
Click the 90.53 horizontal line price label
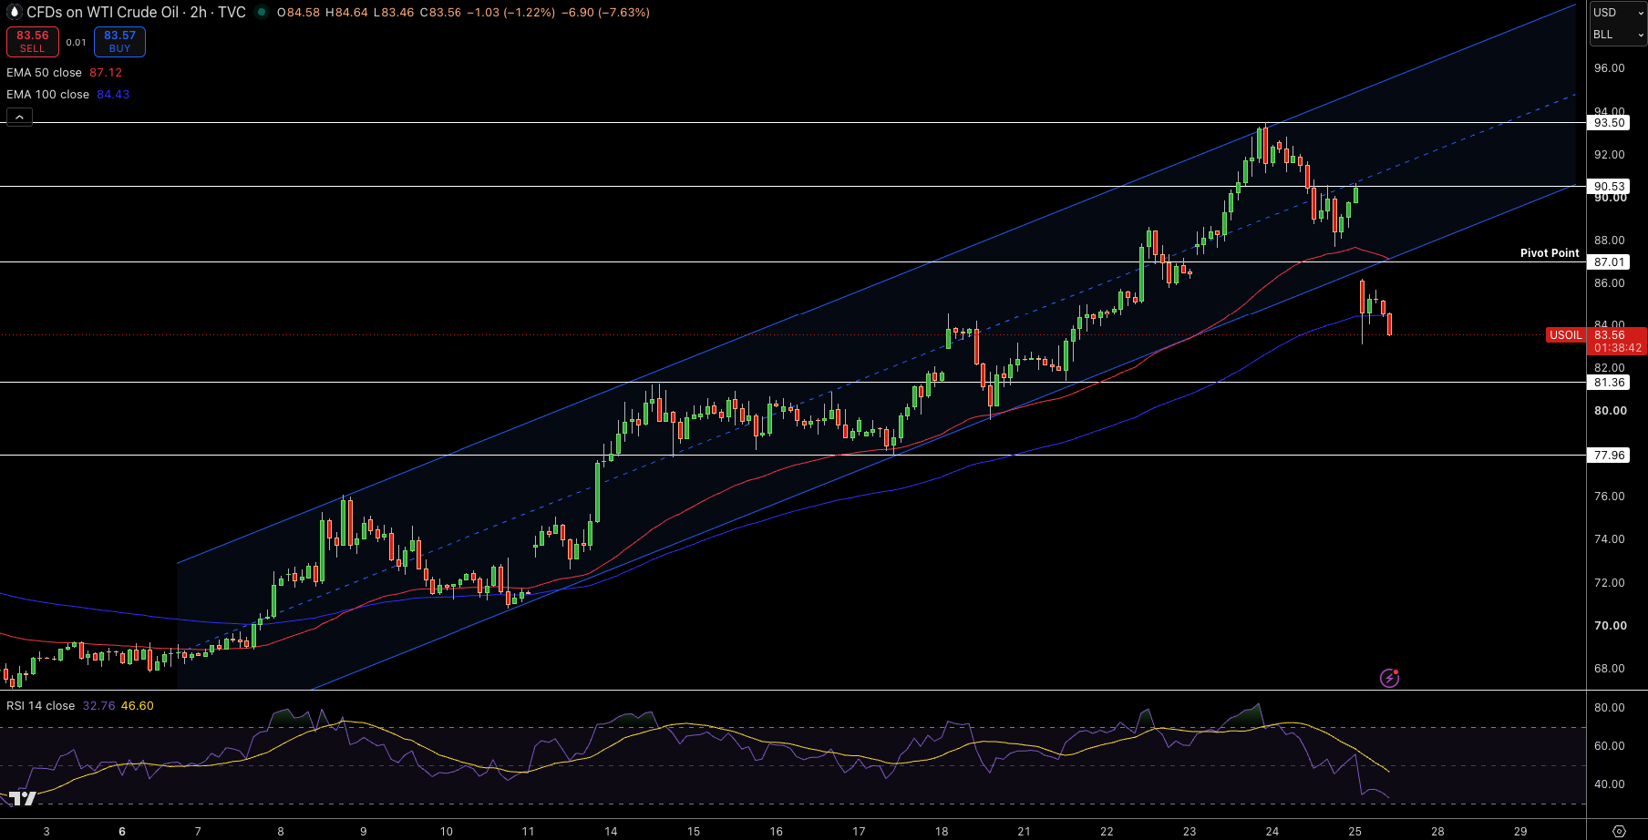(x=1609, y=187)
